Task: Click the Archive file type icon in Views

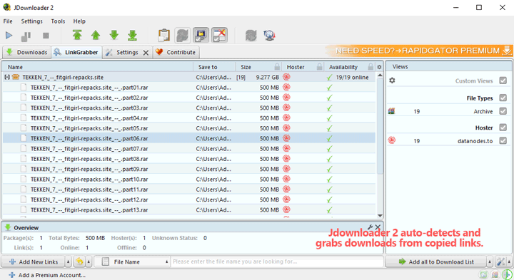Action: click(391, 111)
